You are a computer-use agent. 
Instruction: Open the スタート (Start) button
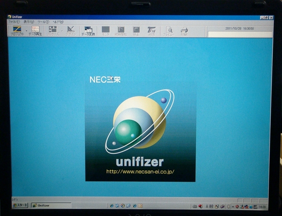coord(20,205)
